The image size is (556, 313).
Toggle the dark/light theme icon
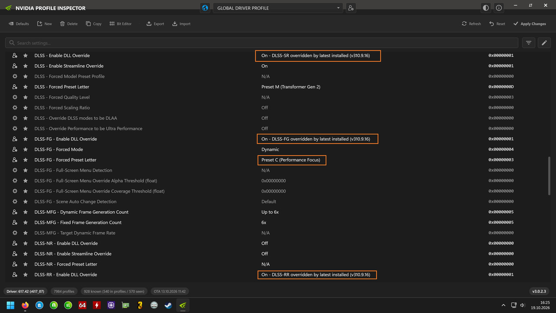[486, 8]
